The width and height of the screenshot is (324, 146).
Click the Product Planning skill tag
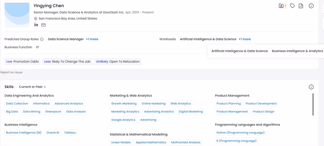(x=228, y=104)
